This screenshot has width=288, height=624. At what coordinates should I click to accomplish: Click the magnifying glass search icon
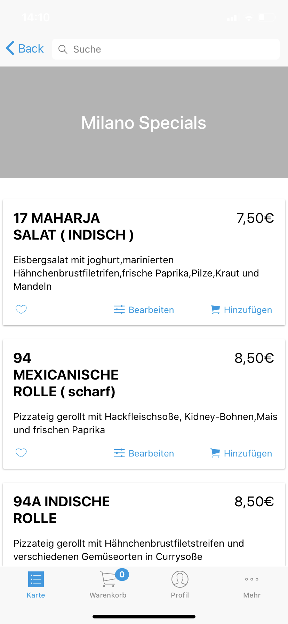point(63,49)
